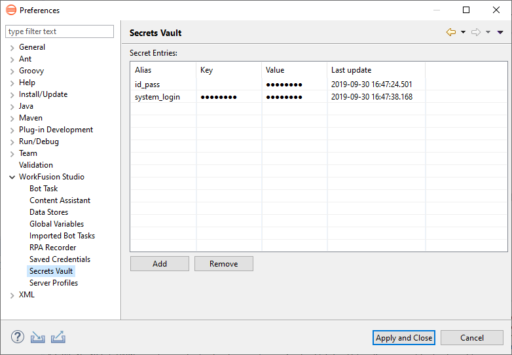The height and width of the screenshot is (355, 512).
Task: Select the system_login secret entry
Action: coord(157,97)
